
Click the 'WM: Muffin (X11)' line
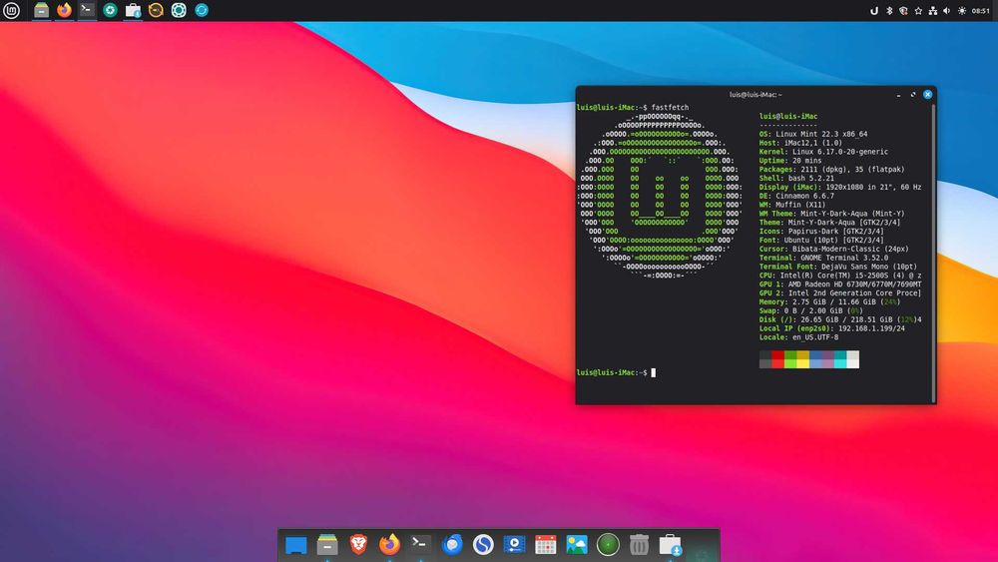[x=791, y=205]
